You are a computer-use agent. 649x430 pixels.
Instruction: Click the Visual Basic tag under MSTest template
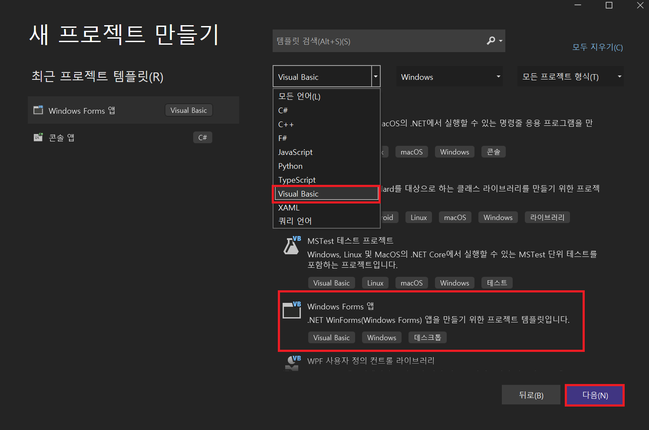click(x=331, y=282)
